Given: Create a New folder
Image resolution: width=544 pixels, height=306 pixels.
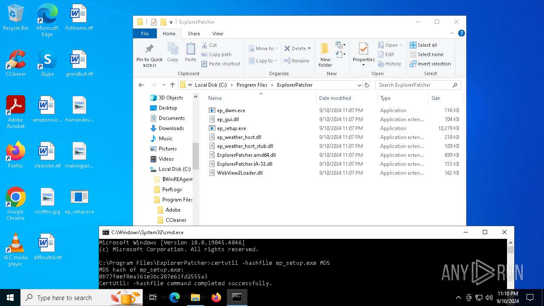Looking at the screenshot, I should [x=325, y=54].
